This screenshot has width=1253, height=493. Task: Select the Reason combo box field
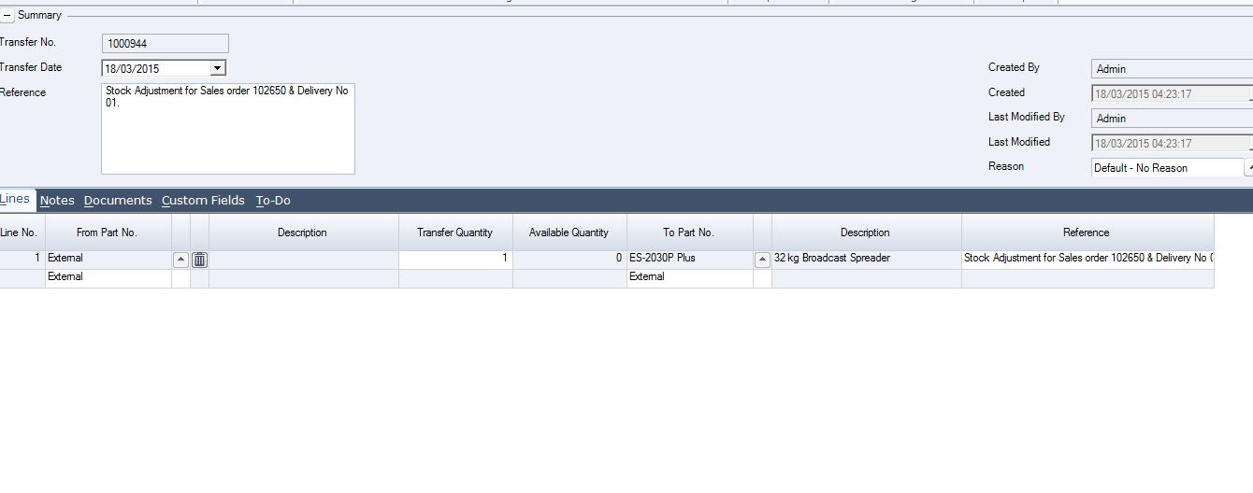coord(1167,168)
